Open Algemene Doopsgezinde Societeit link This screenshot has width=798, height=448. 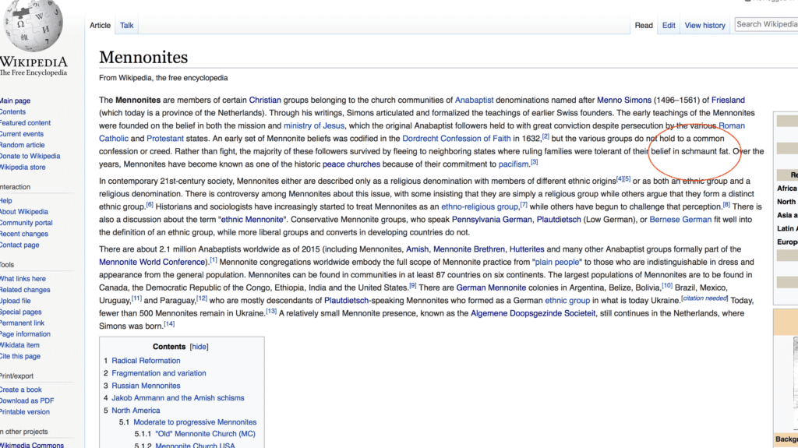point(533,313)
